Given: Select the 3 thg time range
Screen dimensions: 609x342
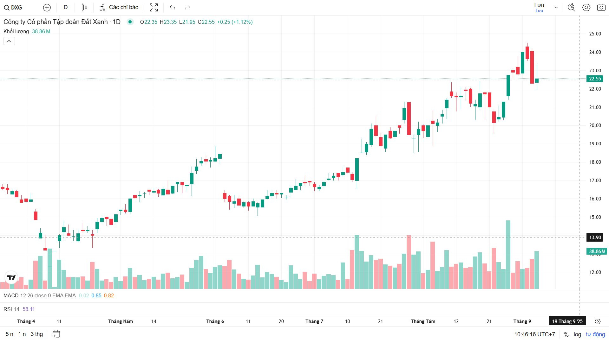Looking at the screenshot, I should 36,334.
